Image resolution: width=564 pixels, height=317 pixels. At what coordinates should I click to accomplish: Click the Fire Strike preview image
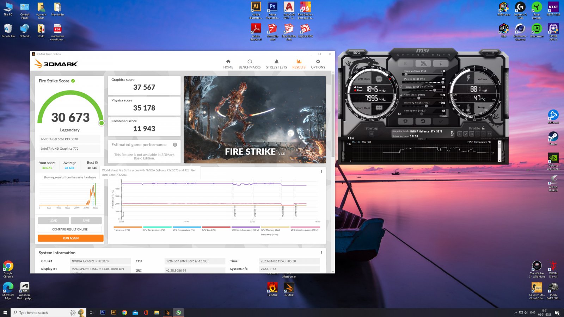coord(255,119)
